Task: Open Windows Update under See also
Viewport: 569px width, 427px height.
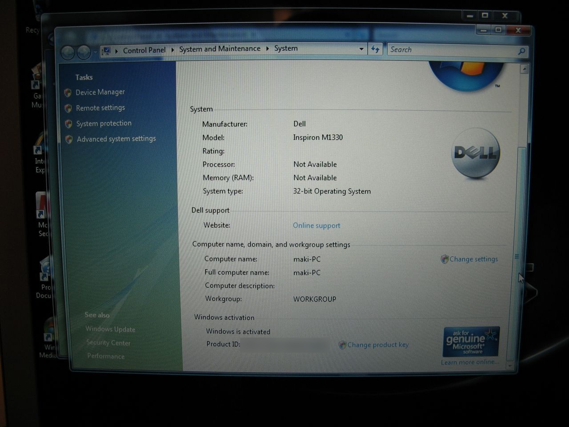Action: 110,329
